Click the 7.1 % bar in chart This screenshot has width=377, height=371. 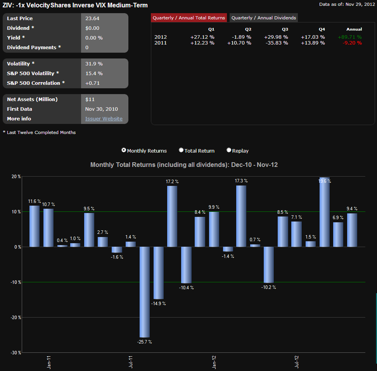[x=296, y=234]
